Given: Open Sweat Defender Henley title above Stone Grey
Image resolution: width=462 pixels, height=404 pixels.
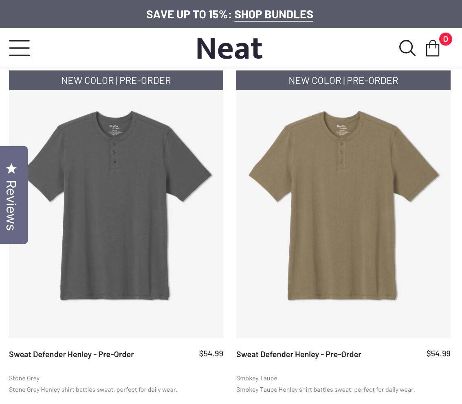Looking at the screenshot, I should pyautogui.click(x=71, y=354).
